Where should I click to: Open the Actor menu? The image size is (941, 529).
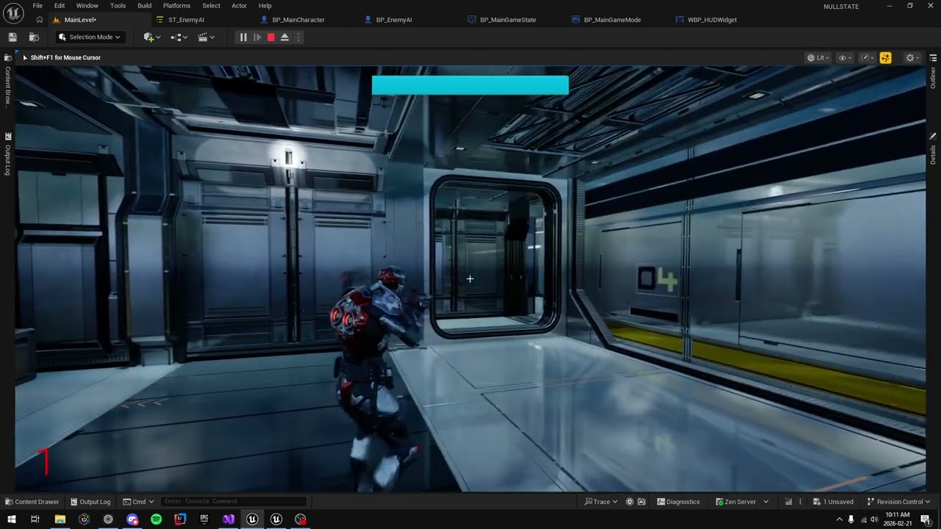click(x=240, y=6)
